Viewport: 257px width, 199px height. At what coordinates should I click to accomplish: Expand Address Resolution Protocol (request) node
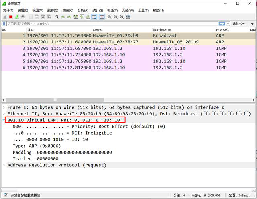pyautogui.click(x=4, y=165)
